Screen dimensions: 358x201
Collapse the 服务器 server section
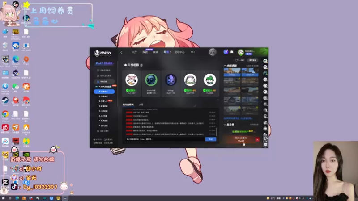[225, 125]
